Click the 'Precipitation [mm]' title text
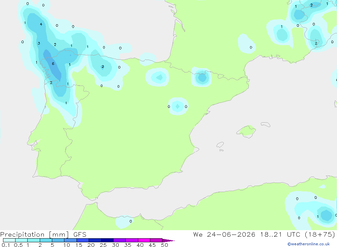Image resolution: width=337 pixels, height=247 pixels. 34,235
